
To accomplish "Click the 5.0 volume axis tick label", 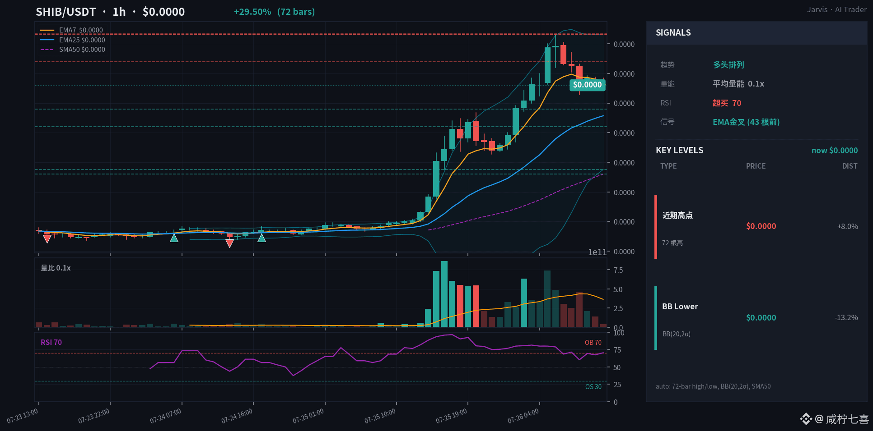I will pyautogui.click(x=618, y=289).
